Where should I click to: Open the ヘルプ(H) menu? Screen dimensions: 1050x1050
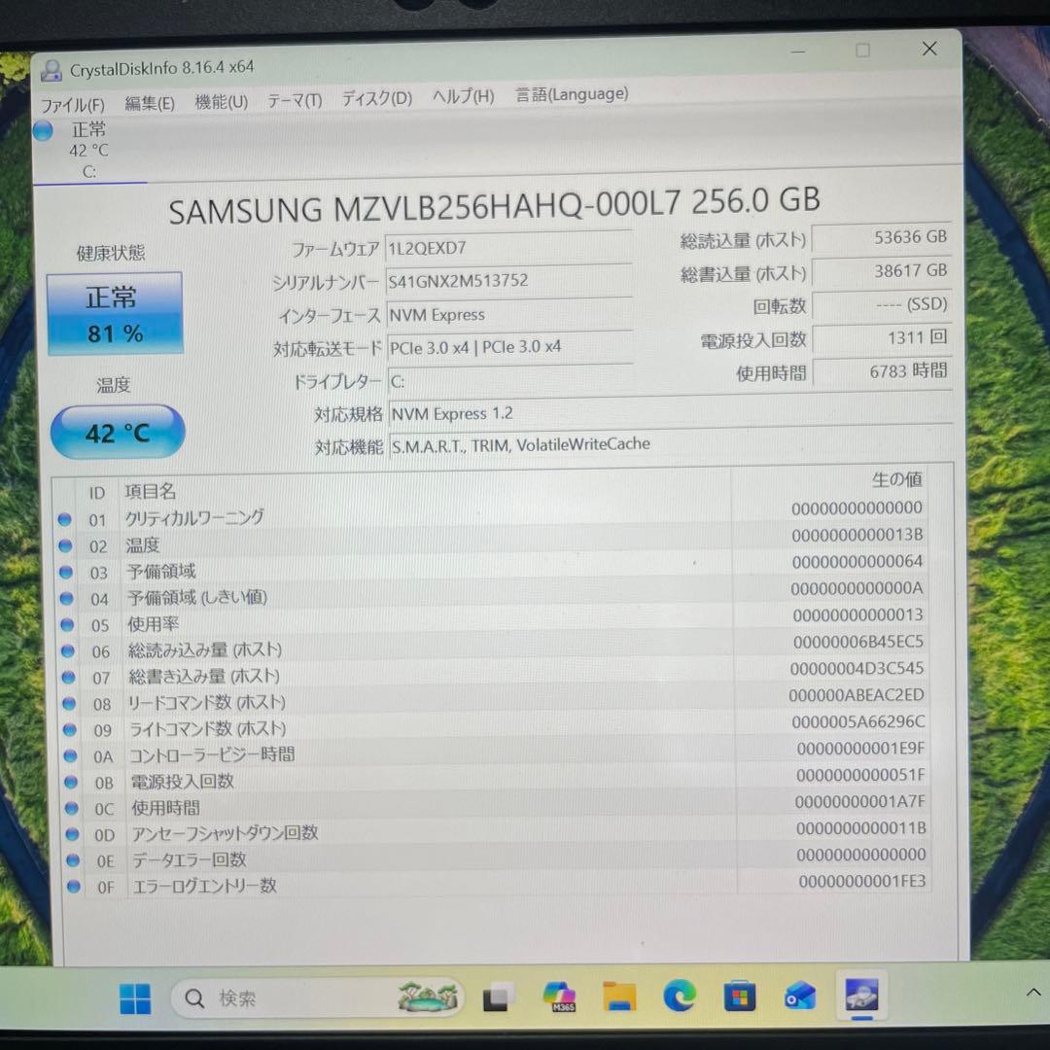(464, 96)
